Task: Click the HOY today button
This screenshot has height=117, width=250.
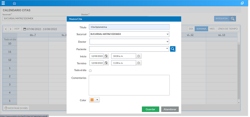Action: tap(17, 29)
